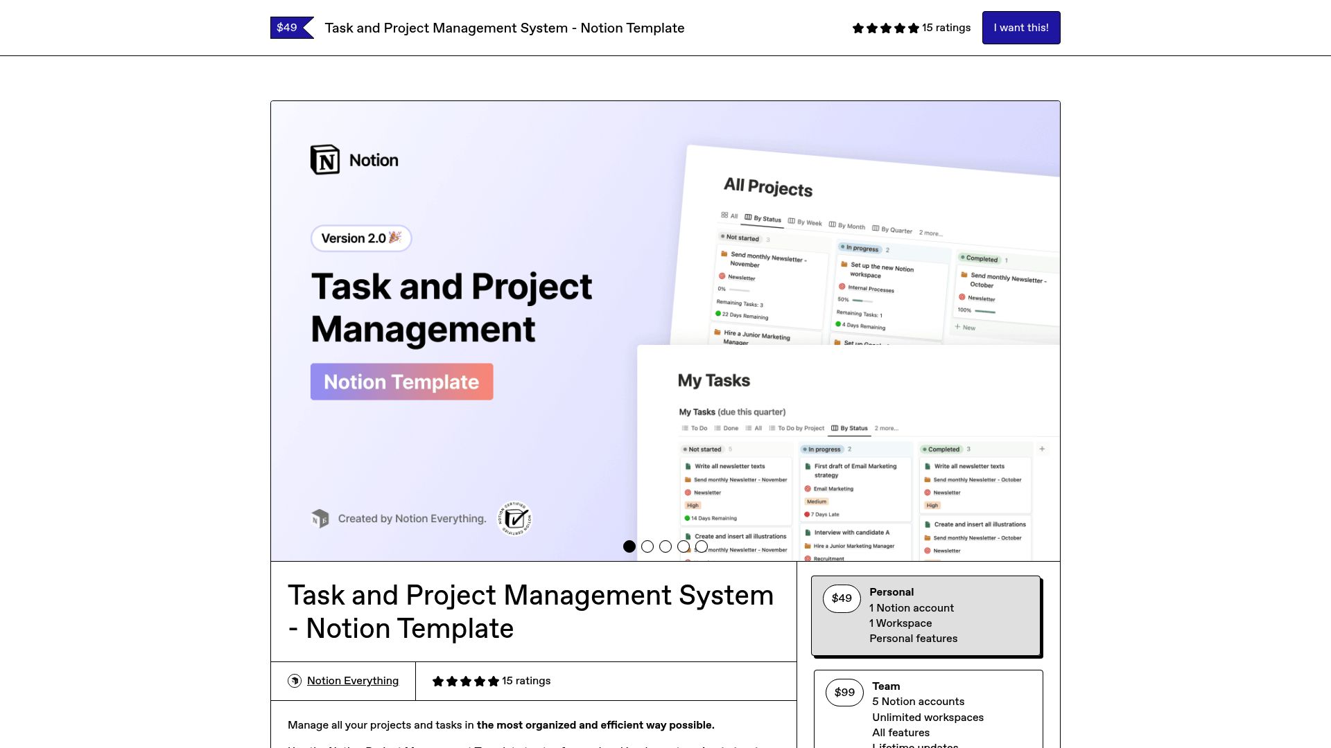
Task: Click the '15 ratings' text in header
Action: point(946,28)
